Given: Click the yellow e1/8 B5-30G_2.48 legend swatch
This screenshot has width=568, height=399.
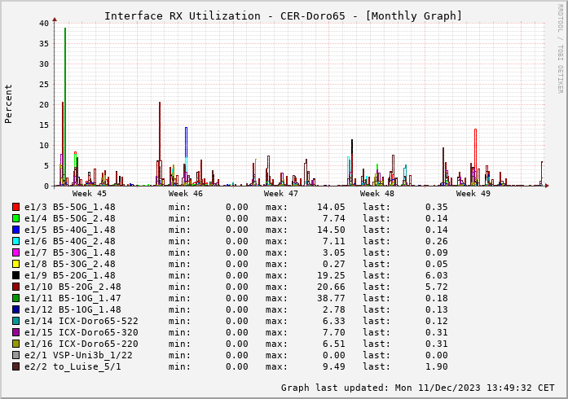Looking at the screenshot, I should pos(15,264).
